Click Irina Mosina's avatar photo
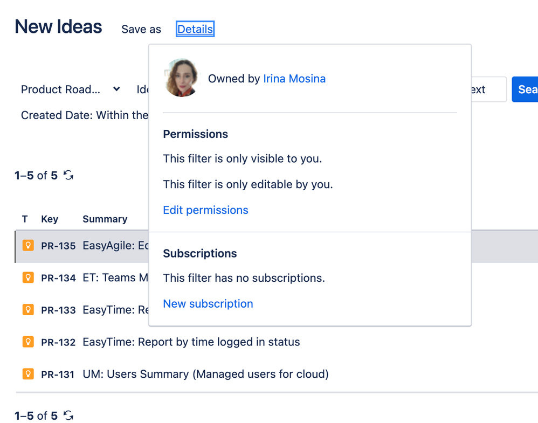Viewport: 538px width, 423px height. pyautogui.click(x=182, y=78)
